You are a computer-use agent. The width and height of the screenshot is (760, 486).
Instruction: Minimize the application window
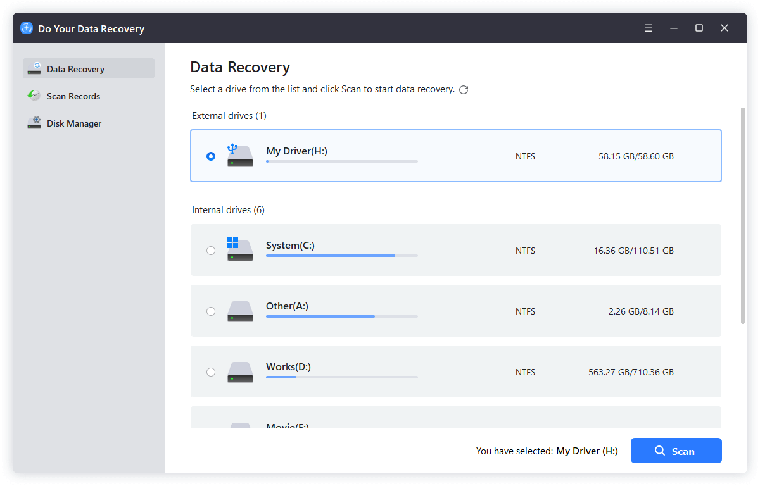point(674,28)
